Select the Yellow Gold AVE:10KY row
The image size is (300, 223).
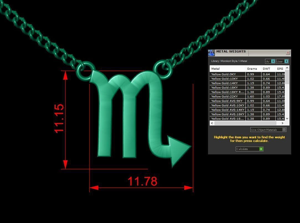point(247,105)
